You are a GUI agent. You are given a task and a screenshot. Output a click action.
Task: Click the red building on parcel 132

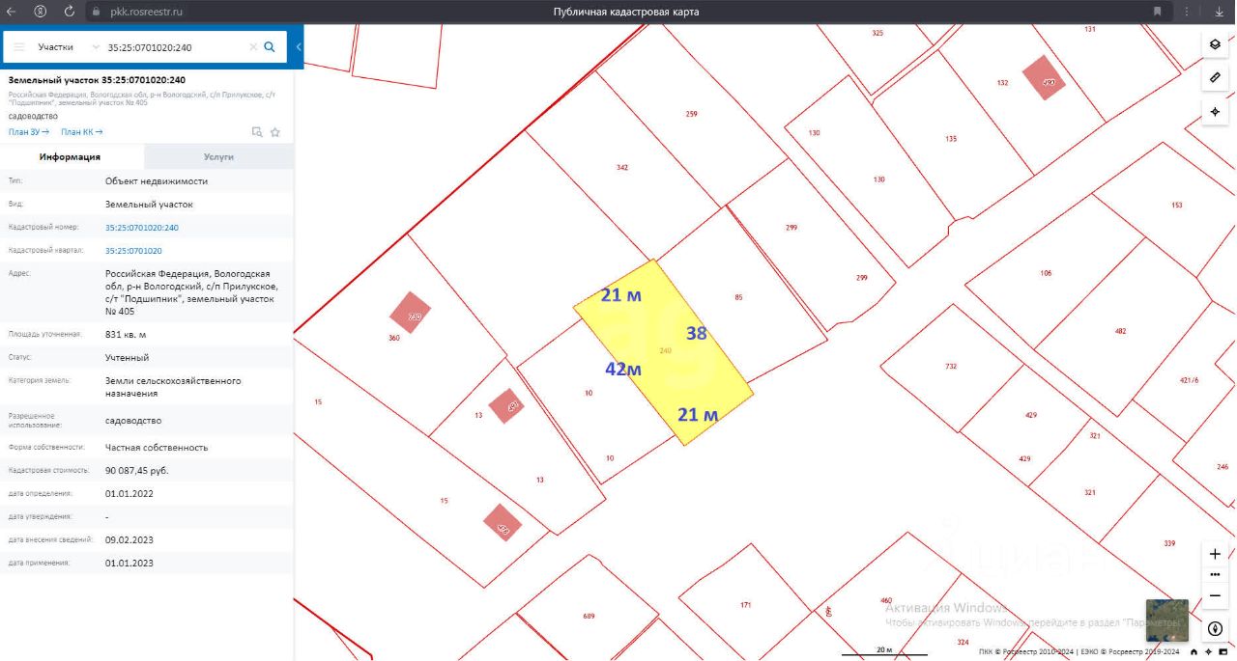click(1045, 77)
